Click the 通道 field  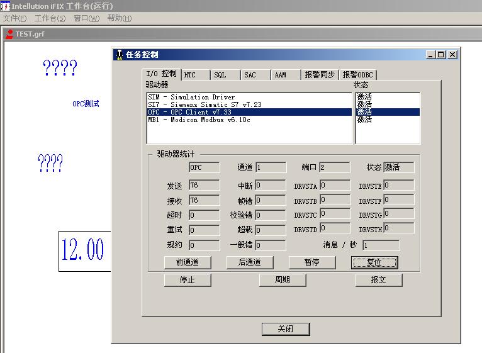coord(271,167)
